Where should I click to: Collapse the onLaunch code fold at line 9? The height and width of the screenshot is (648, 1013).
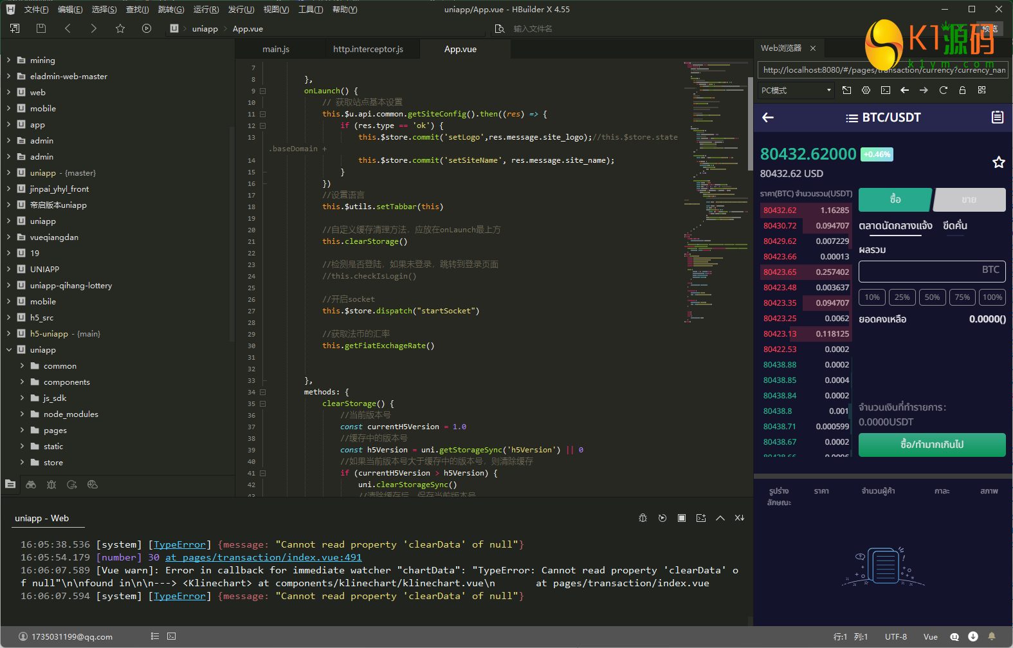click(x=262, y=91)
